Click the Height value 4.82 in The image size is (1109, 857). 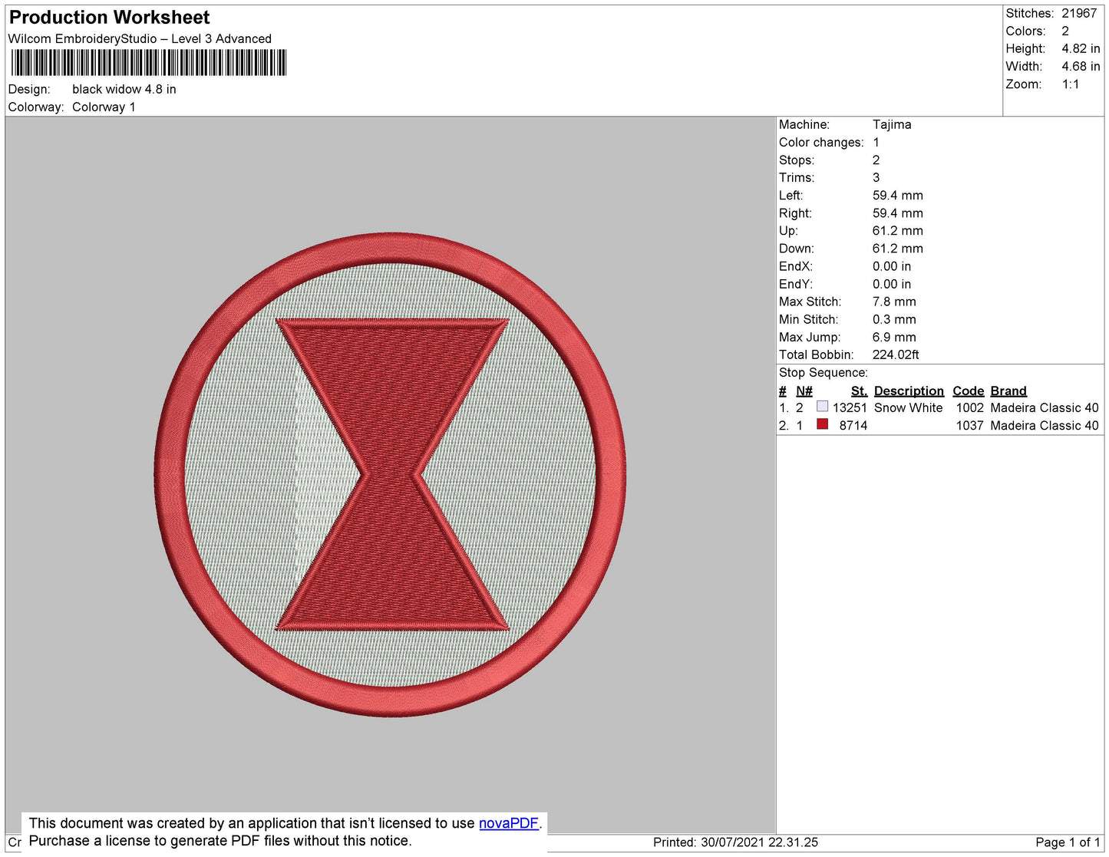(1081, 48)
